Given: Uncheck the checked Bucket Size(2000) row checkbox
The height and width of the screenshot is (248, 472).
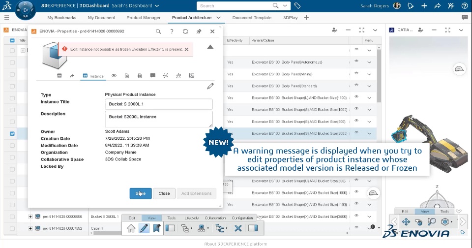Looking at the screenshot, I should click(x=12, y=133).
